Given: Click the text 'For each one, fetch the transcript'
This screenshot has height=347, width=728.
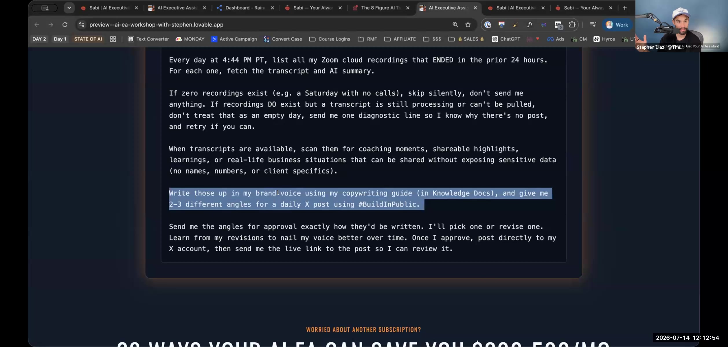Looking at the screenshot, I should coord(272,71).
